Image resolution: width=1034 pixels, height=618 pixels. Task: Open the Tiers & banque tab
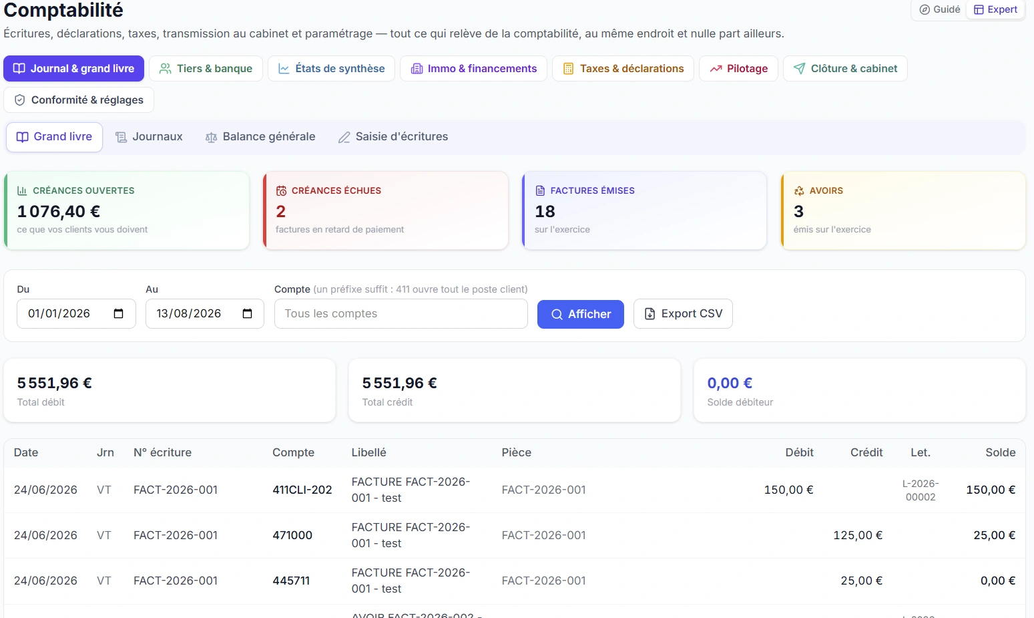pyautogui.click(x=206, y=68)
